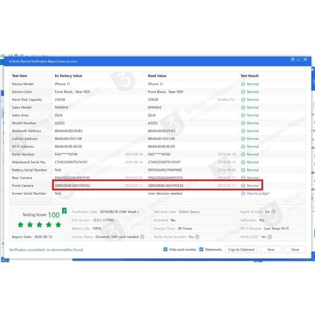315x315 pixels.
Task: Select read value Bluetooth address 88:64:40:0D:05:B3
Action: [x=162, y=131]
